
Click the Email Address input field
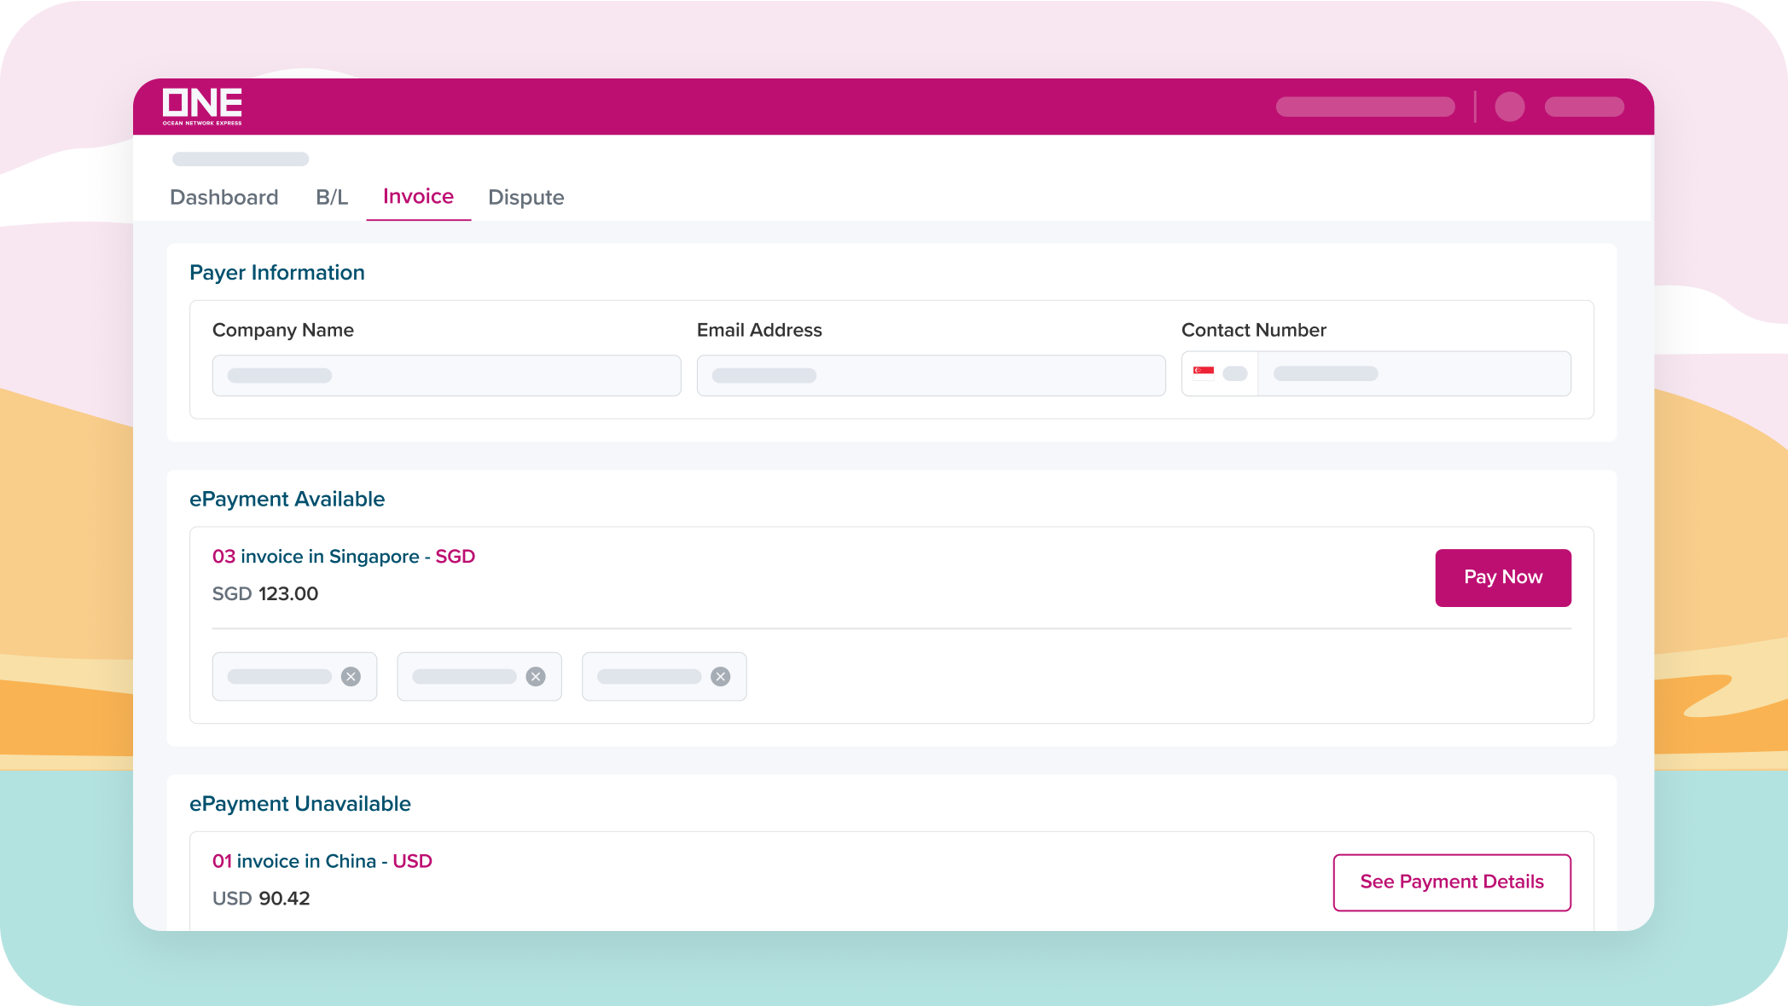pos(931,375)
